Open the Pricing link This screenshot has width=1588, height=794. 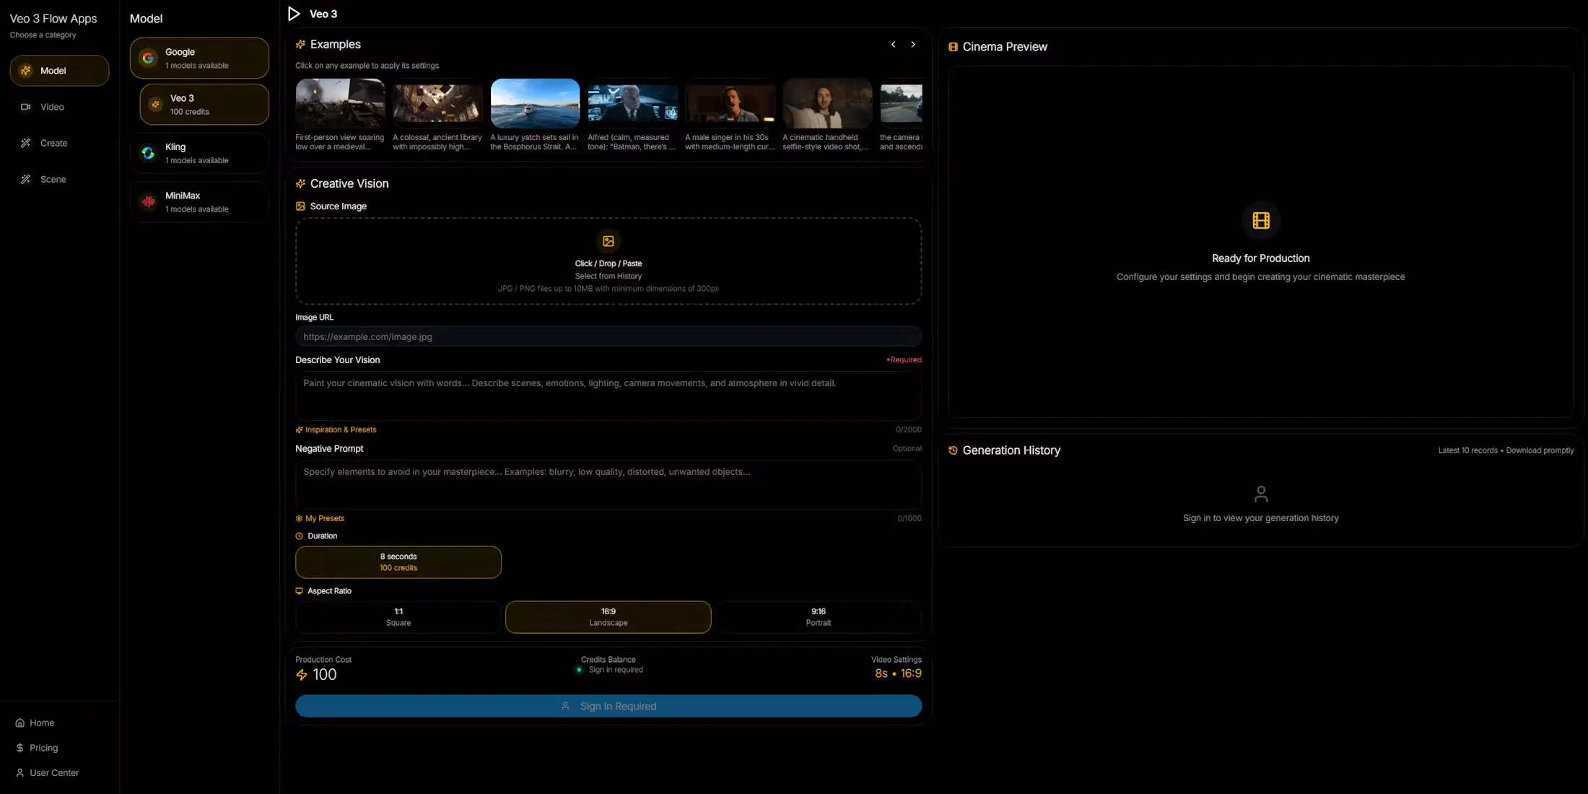point(43,748)
